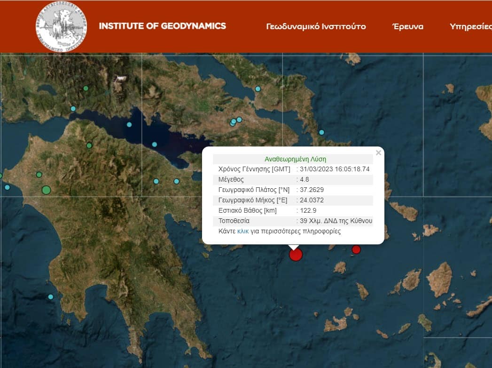Click the small green marker in northern Peloponnese mountains
This screenshot has width=492, height=368.
pos(89,145)
